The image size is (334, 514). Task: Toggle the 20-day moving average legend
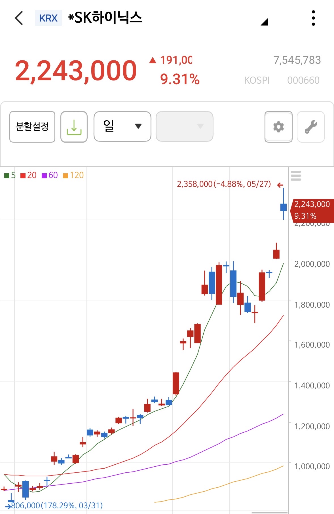(x=28, y=175)
